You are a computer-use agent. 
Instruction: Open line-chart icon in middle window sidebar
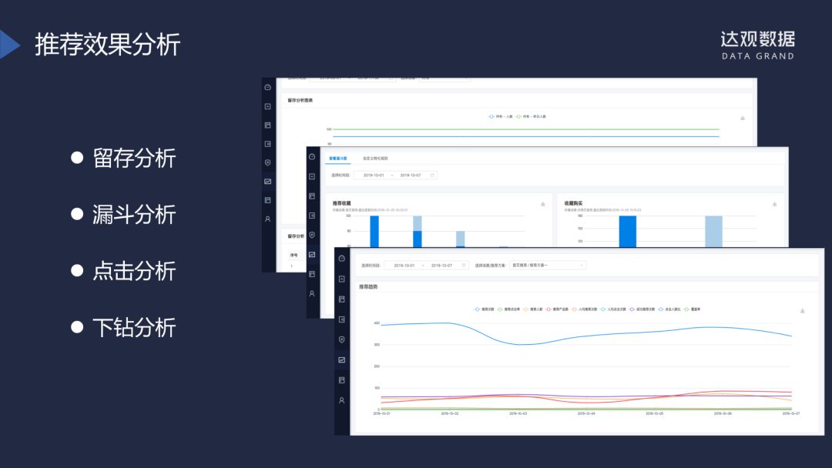(312, 255)
